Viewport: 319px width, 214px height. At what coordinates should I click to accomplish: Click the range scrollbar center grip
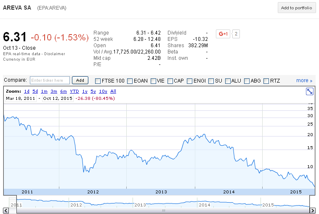[163, 210]
